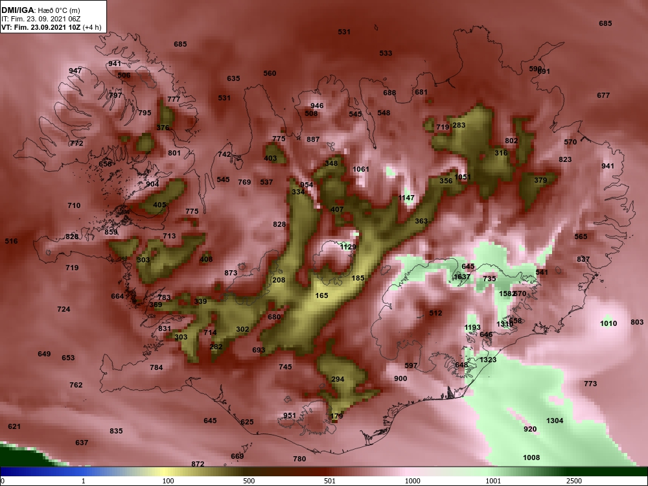Click the offshore value '533'

pyautogui.click(x=386, y=53)
